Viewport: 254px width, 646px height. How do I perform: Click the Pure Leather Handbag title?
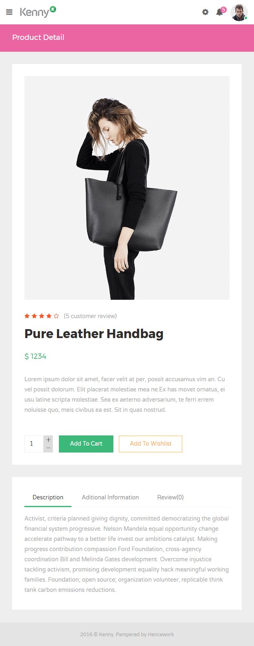point(94,334)
